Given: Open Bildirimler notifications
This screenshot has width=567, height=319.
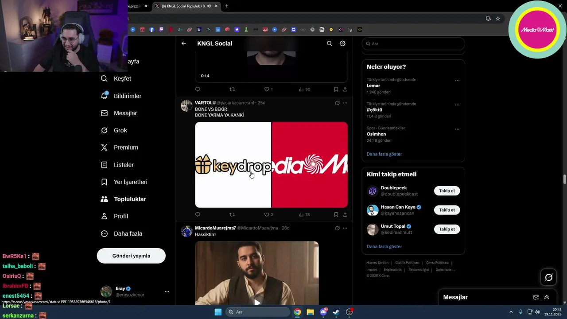Looking at the screenshot, I should pos(121,96).
